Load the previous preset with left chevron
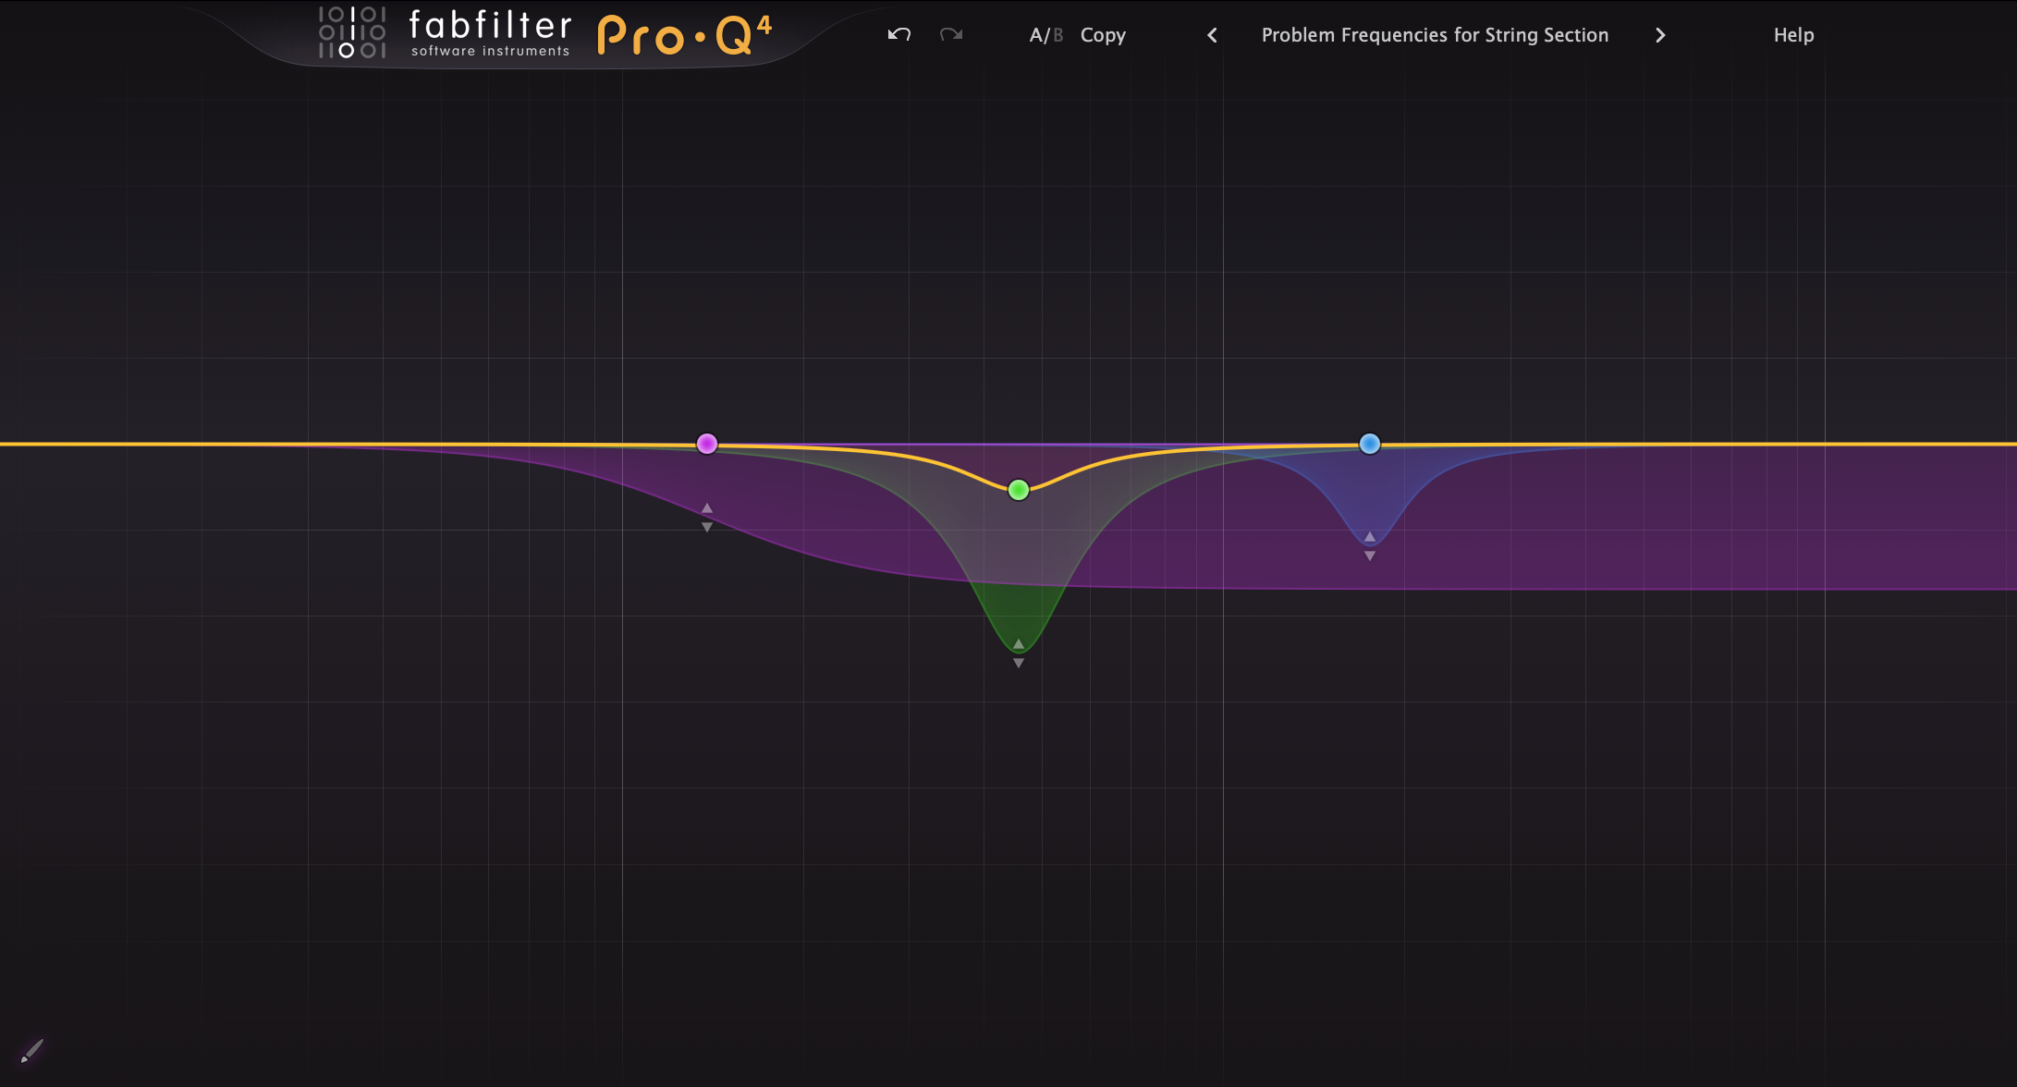This screenshot has height=1087, width=2017. (1211, 35)
